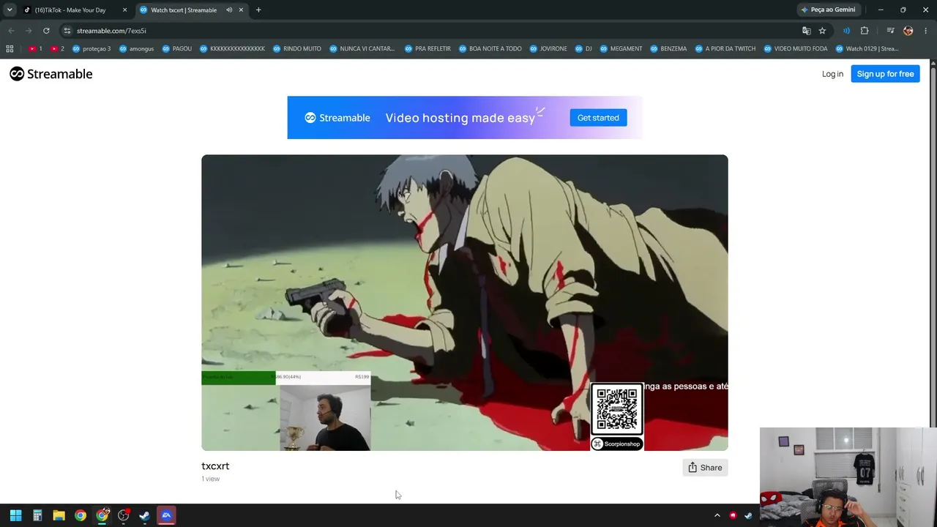Screen dimensions: 937x527
Task: Open OBS Studio from the taskbar
Action: (x=124, y=515)
